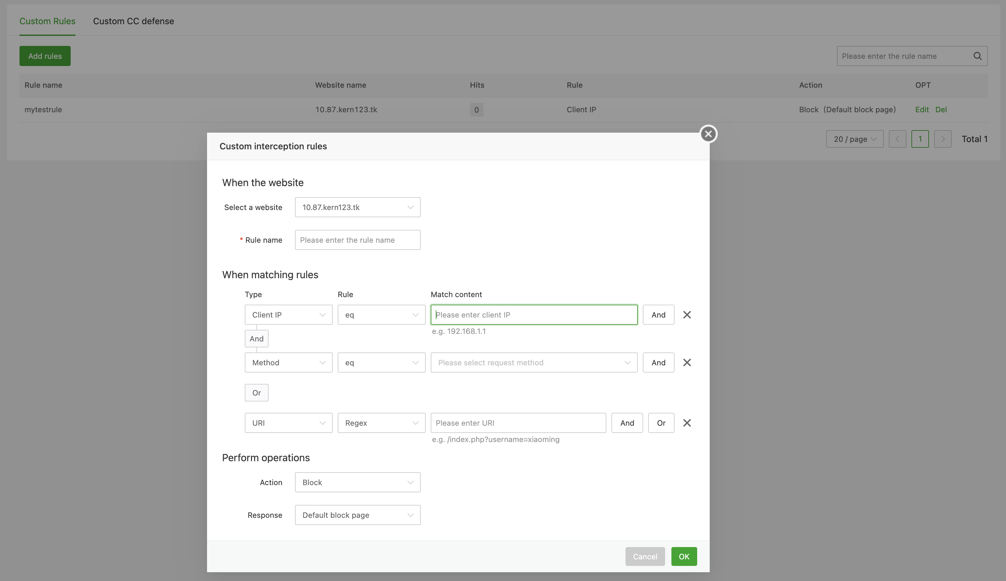1006x581 pixels.
Task: Click the rule name search magnifier icon
Action: (977, 56)
